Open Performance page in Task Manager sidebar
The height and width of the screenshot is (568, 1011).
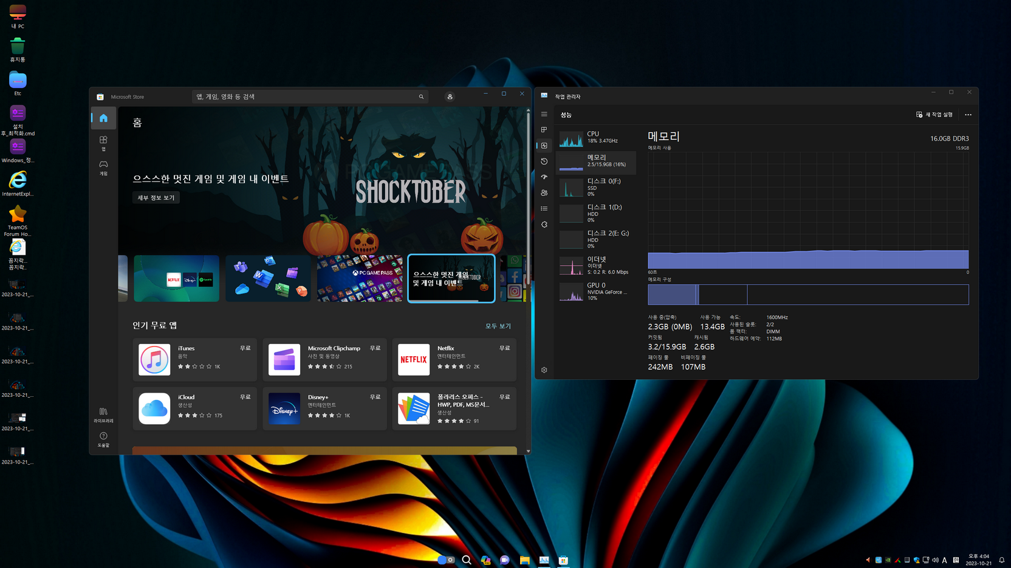point(544,146)
